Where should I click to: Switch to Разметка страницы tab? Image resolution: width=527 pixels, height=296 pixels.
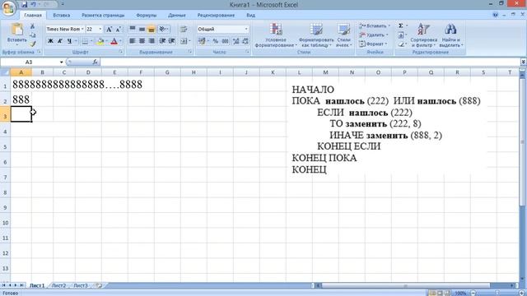click(x=103, y=15)
